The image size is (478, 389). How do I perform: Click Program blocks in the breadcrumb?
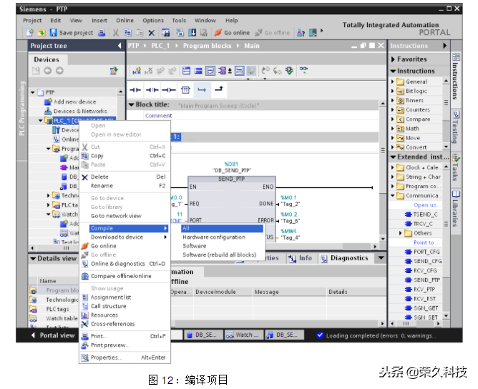(x=208, y=46)
